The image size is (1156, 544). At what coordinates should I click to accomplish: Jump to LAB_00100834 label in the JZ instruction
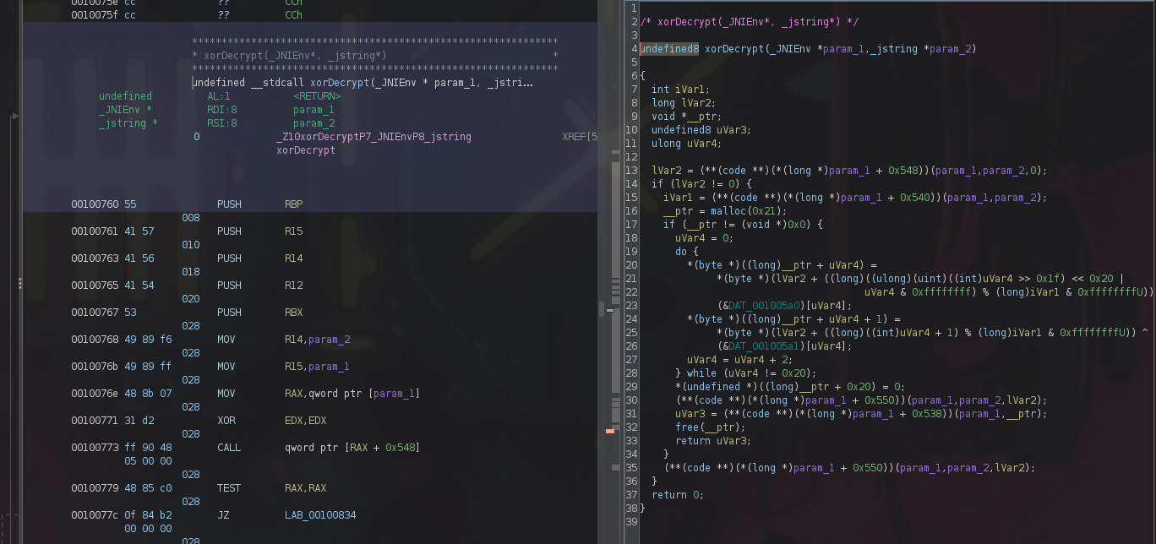(323, 515)
